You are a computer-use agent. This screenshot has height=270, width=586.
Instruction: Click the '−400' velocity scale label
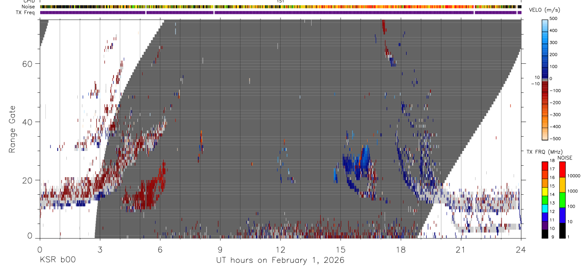[x=555, y=127]
